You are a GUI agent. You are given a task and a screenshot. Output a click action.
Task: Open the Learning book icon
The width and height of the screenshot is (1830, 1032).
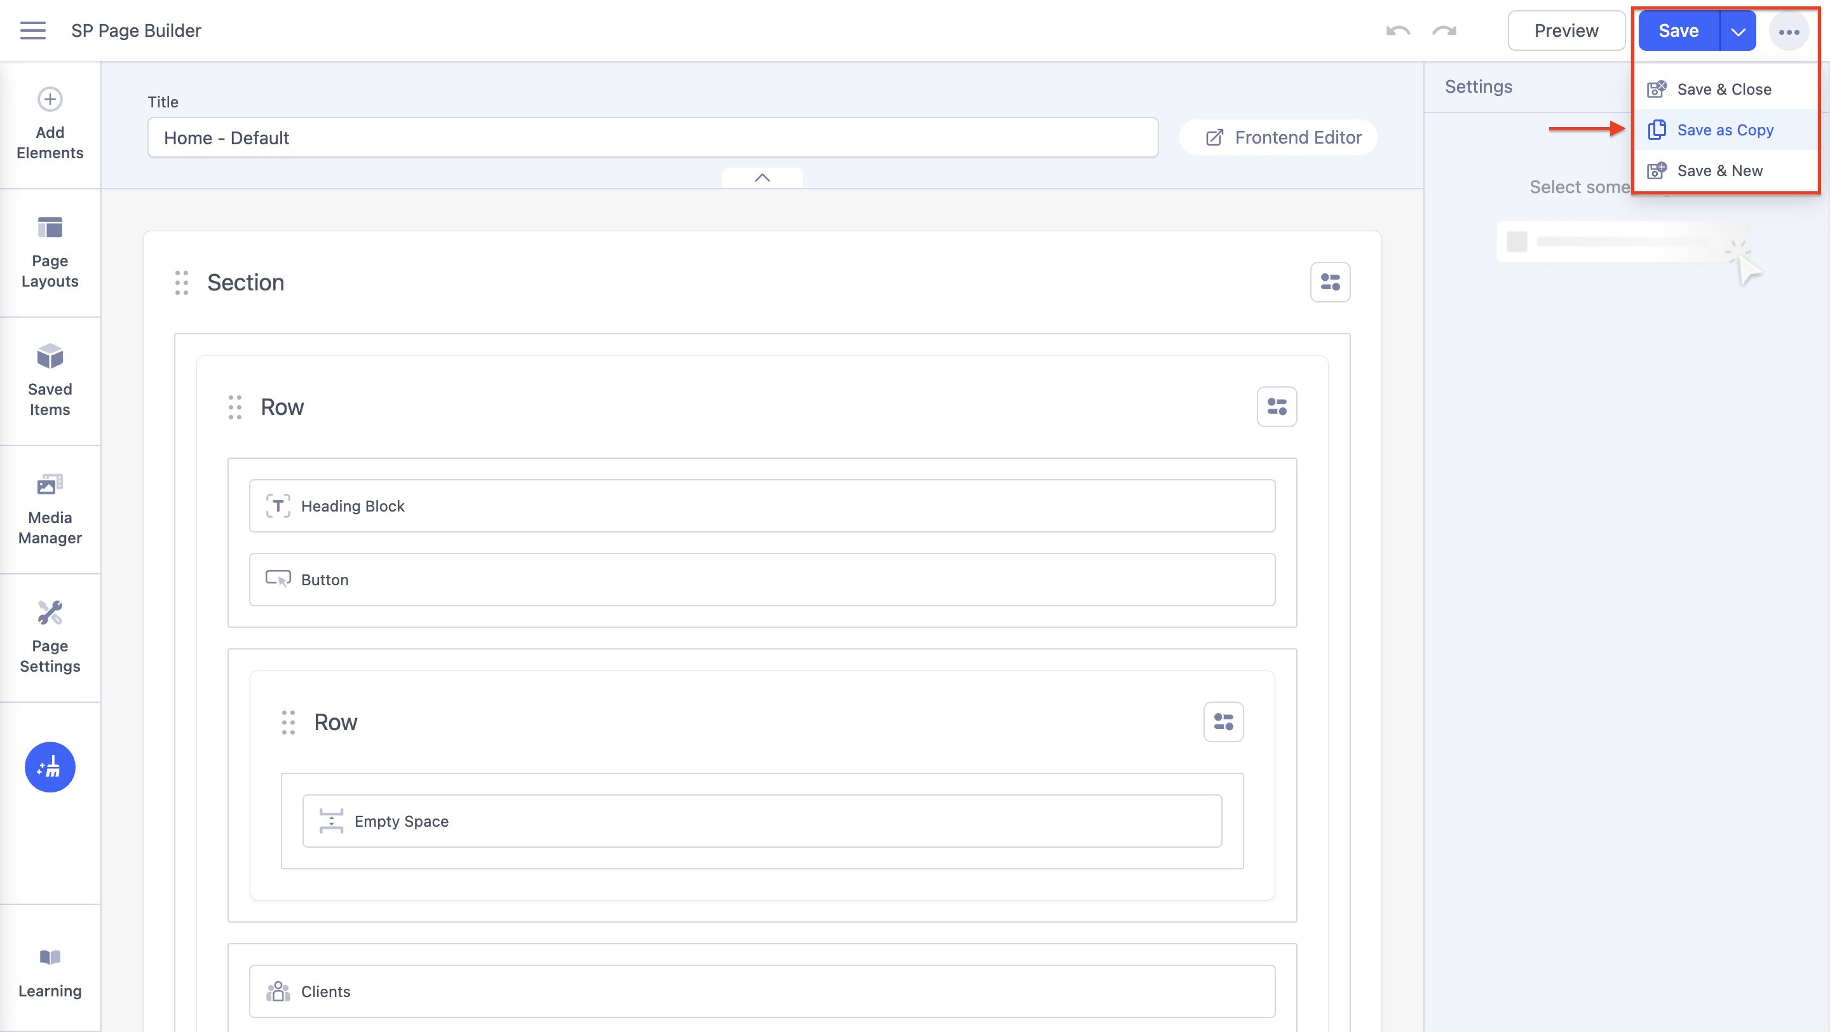[50, 958]
